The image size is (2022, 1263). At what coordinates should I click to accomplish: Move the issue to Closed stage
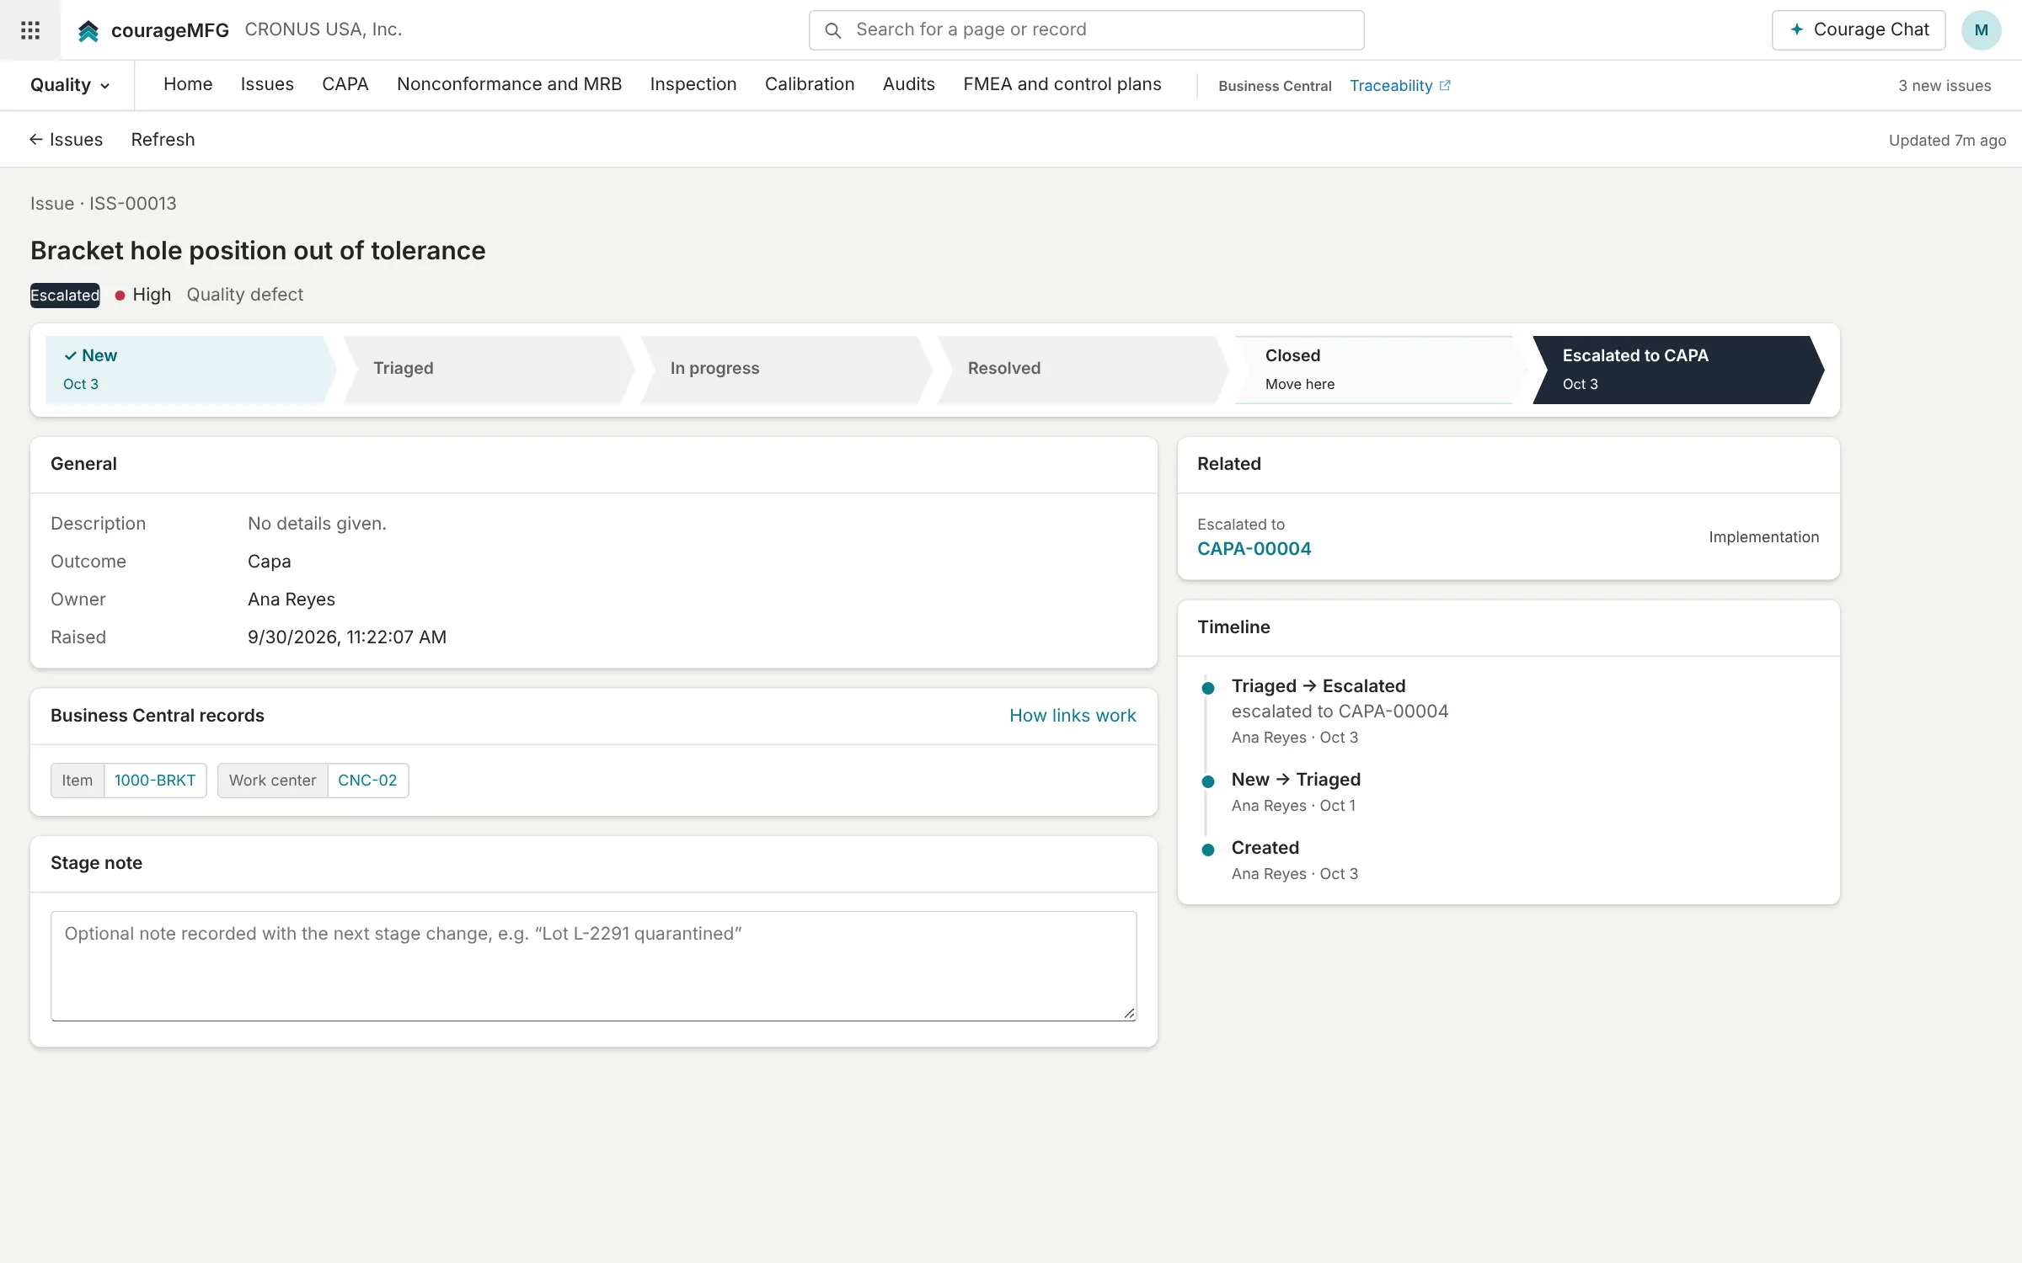(1379, 370)
